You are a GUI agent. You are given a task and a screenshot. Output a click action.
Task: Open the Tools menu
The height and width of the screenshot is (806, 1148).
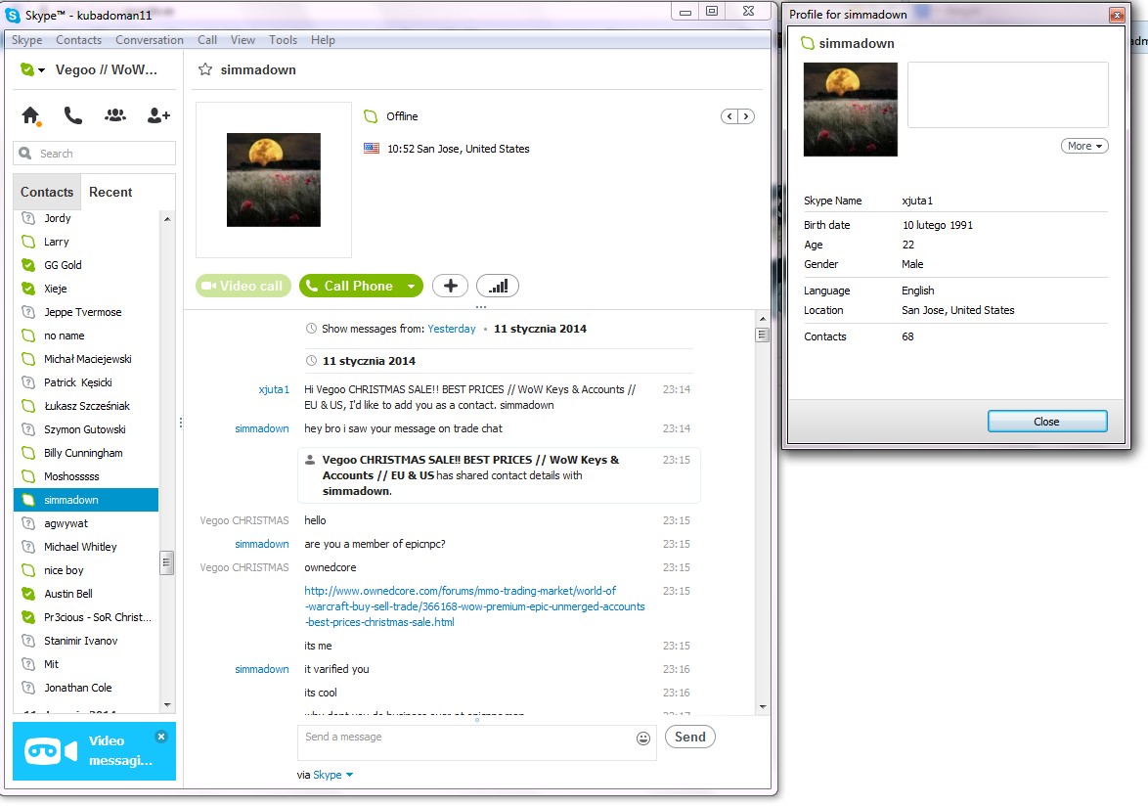coord(283,39)
